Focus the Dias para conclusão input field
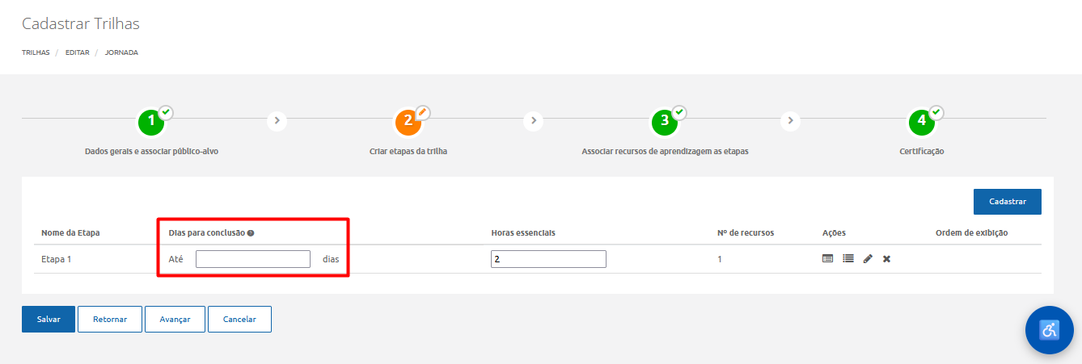Image resolution: width=1082 pixels, height=364 pixels. coord(252,259)
